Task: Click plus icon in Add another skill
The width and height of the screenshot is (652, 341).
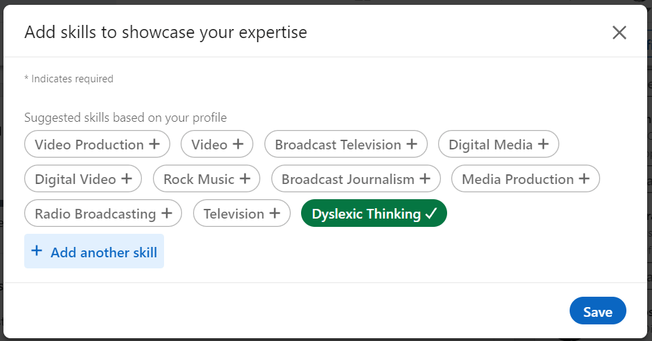Action: 37,252
